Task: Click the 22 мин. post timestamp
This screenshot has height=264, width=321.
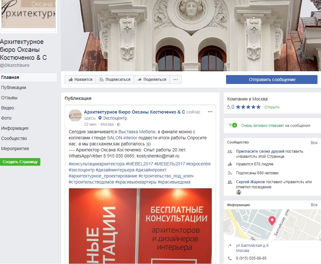Action: 90,124
